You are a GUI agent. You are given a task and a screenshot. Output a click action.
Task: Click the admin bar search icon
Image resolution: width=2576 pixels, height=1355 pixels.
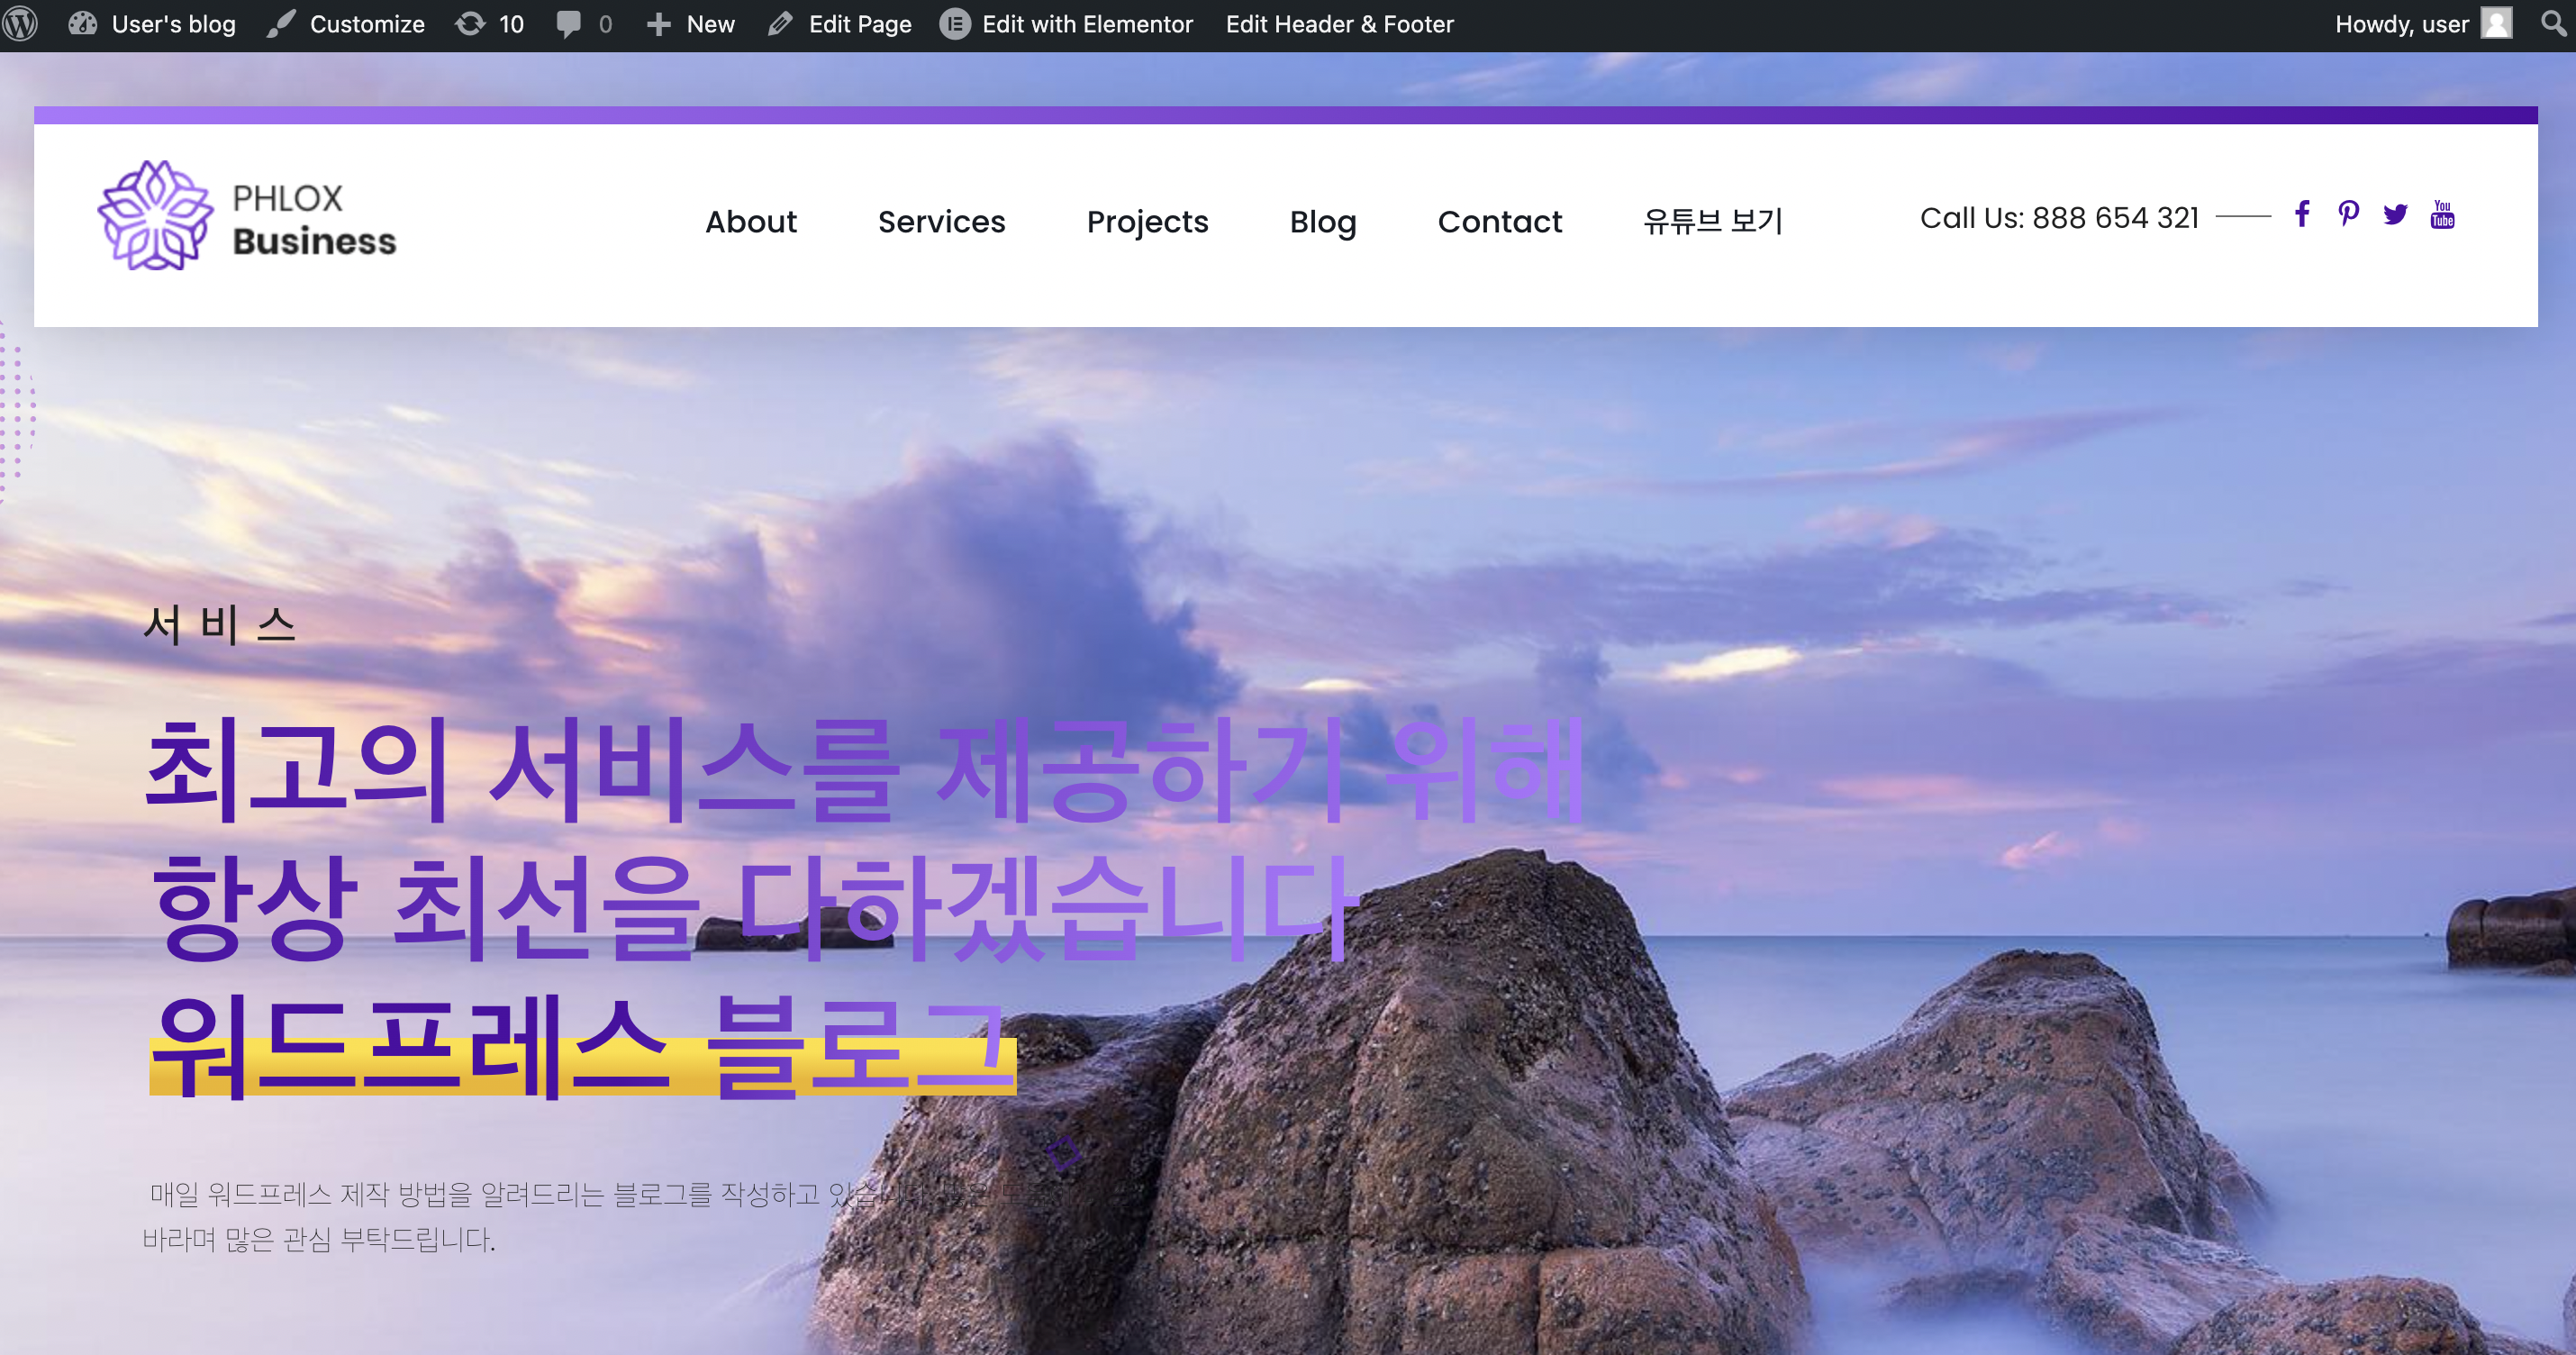tap(2553, 23)
